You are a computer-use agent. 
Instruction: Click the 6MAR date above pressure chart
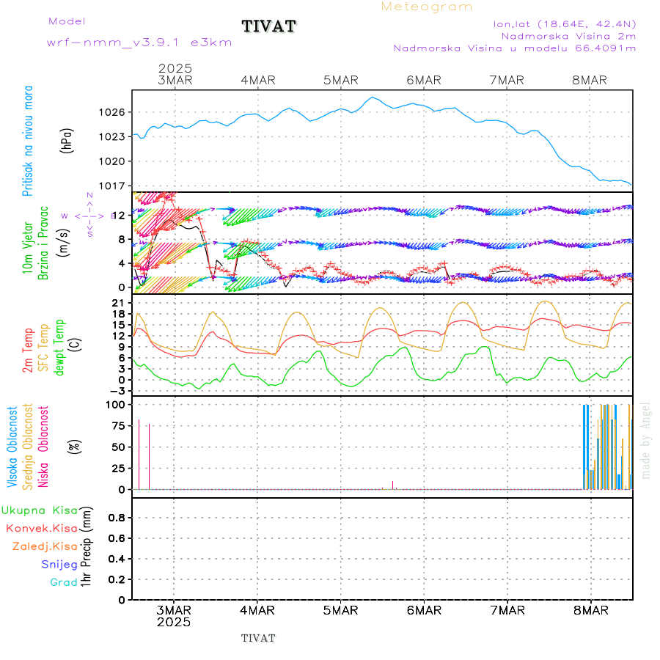424,80
